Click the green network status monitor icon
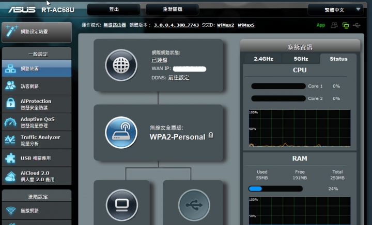 (346, 25)
